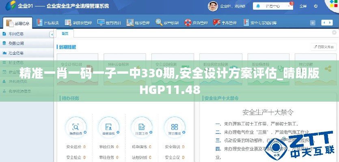Click the 安全会议 count entry
Viewport: 339px width, 162px height.
175,158
